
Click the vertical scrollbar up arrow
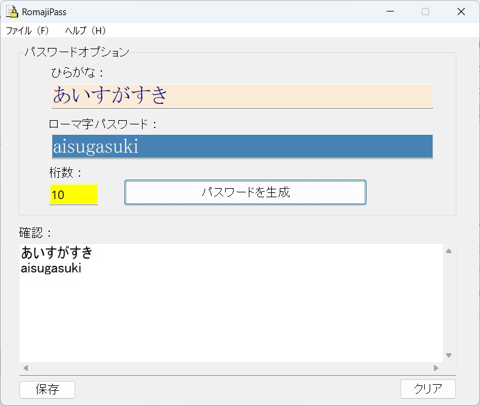pyautogui.click(x=449, y=251)
